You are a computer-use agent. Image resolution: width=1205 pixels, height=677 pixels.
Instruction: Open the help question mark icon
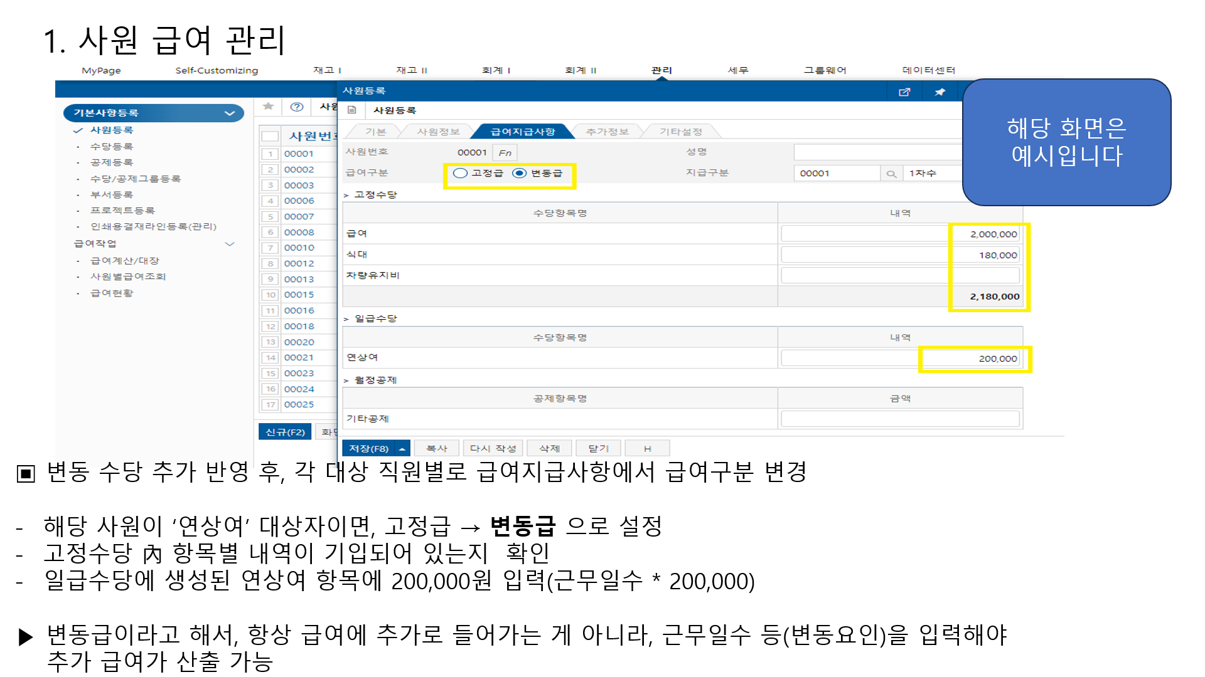[x=297, y=107]
